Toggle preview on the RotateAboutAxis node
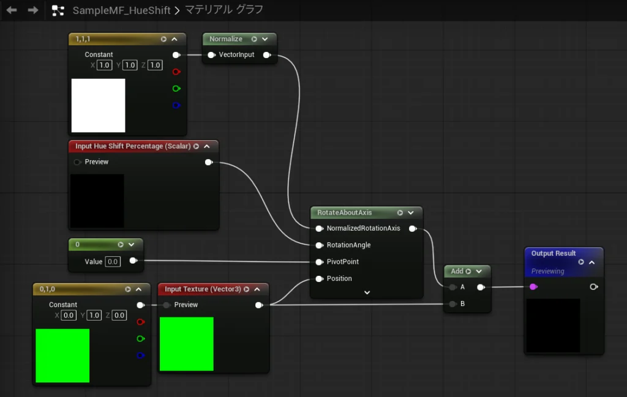This screenshot has width=627, height=397. pos(400,213)
